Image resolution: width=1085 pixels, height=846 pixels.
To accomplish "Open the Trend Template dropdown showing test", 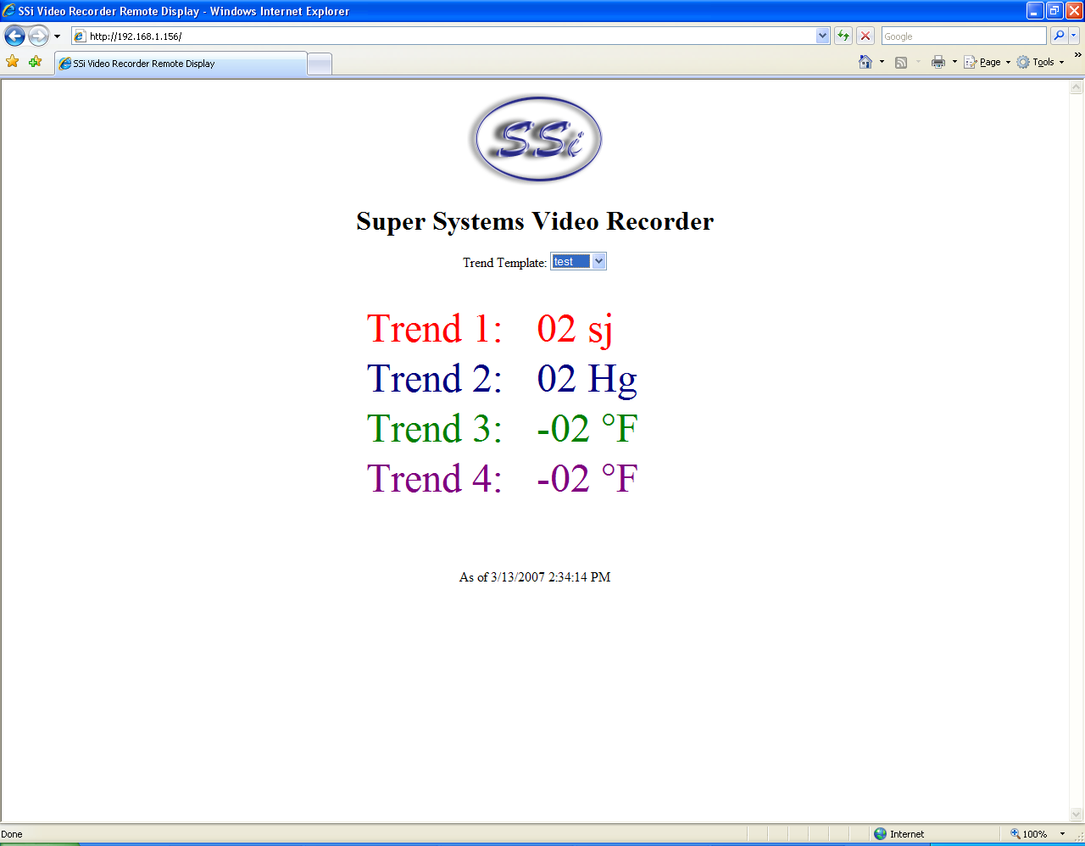I will coord(578,261).
